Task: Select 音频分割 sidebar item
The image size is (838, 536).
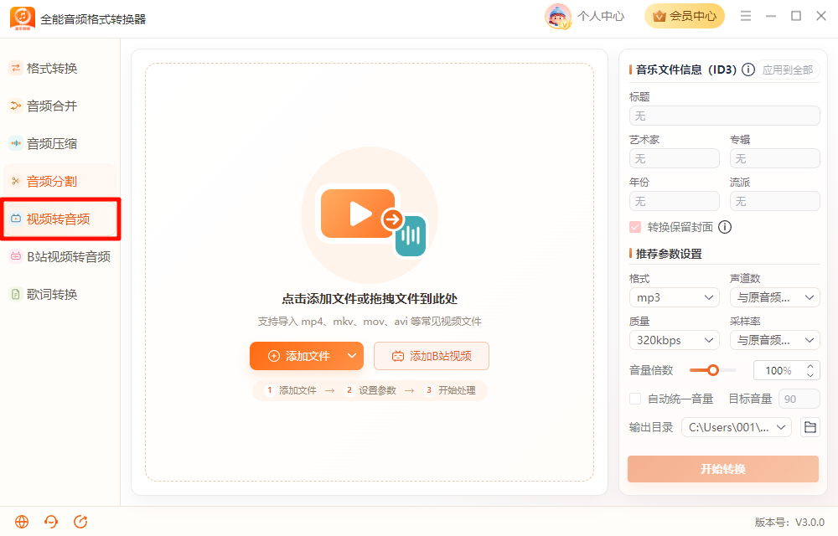Action: point(59,181)
